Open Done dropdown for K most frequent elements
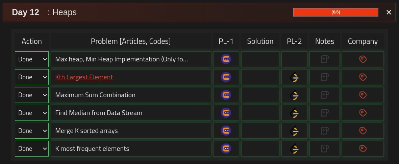This screenshot has height=164, width=399. pyautogui.click(x=32, y=148)
